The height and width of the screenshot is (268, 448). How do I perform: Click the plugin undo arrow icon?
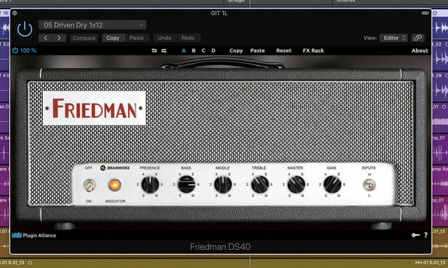pos(154,51)
